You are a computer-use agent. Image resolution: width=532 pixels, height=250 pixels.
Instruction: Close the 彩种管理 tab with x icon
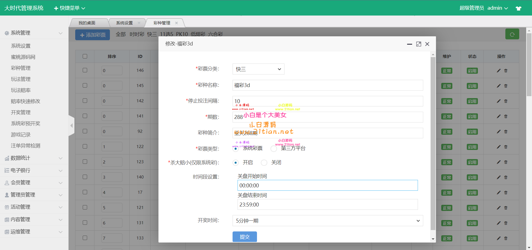click(x=177, y=23)
